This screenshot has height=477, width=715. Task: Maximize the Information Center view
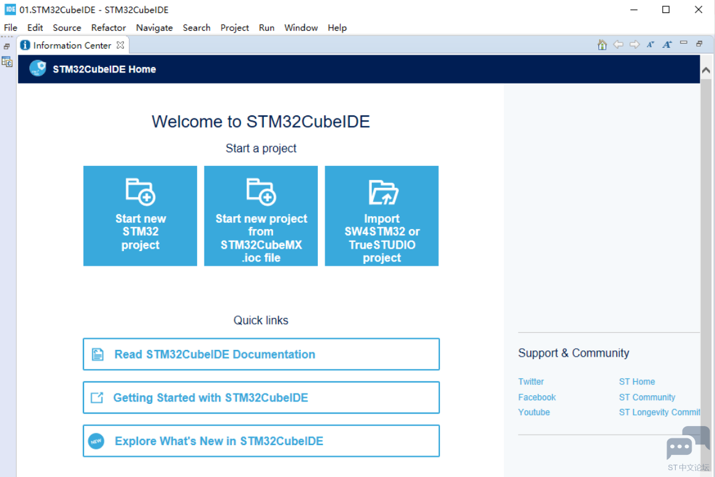pos(700,44)
